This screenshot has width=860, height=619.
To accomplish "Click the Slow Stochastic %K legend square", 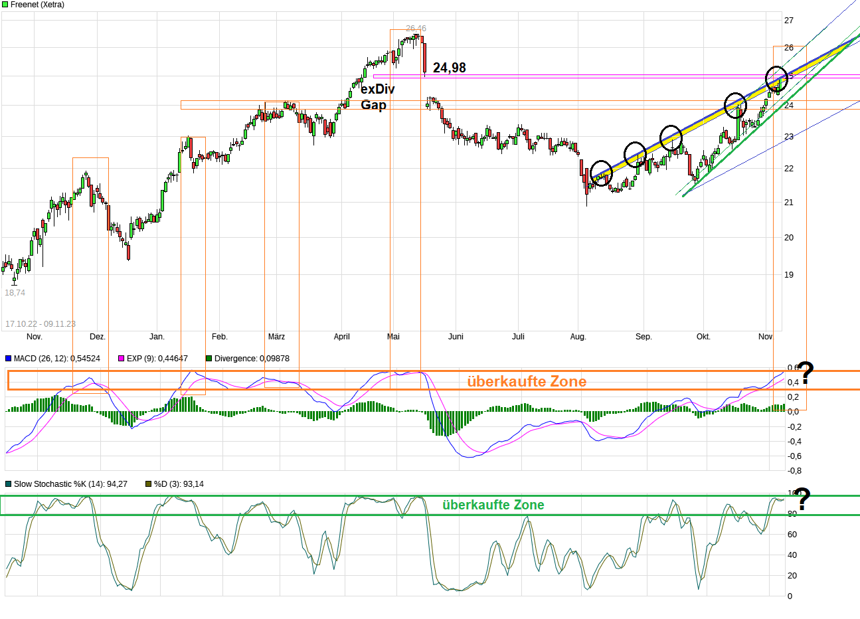I will click(x=9, y=484).
